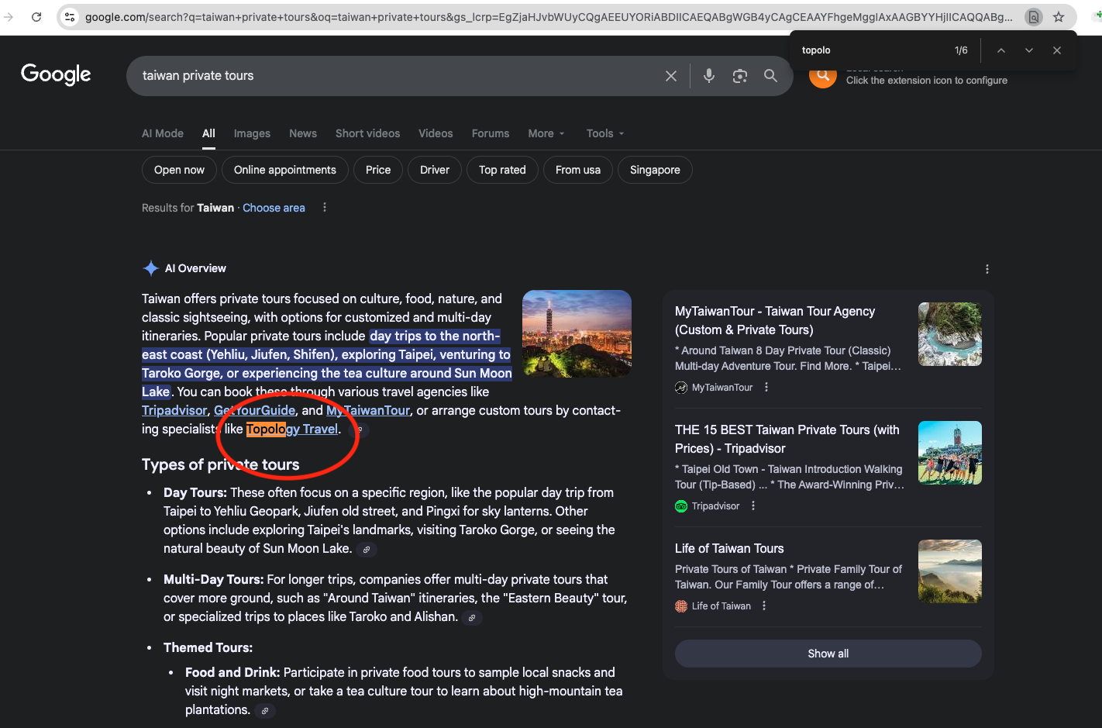Bookmark this page with star icon
This screenshot has width=1102, height=728.
1059,16
